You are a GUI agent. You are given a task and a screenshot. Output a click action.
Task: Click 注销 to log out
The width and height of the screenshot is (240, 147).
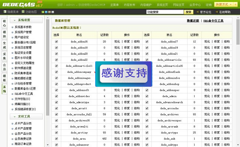pos(209,5)
